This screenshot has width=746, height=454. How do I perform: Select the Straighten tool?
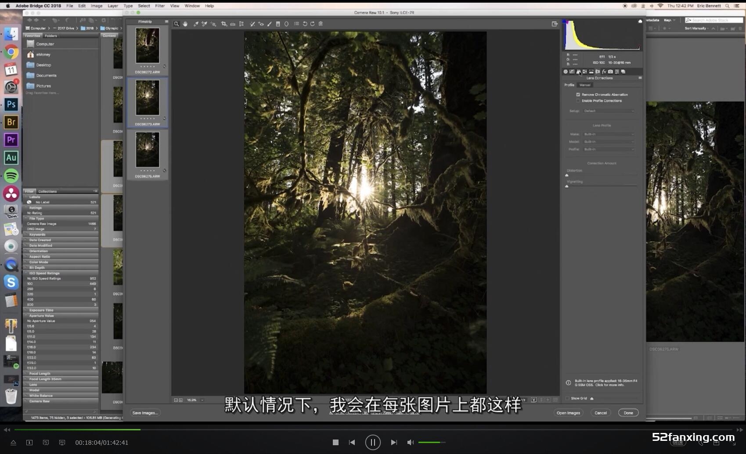233,24
